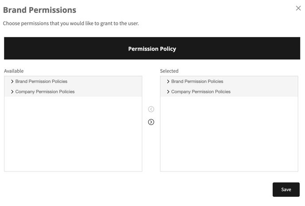Click the move-right arrow circle icon

151,122
